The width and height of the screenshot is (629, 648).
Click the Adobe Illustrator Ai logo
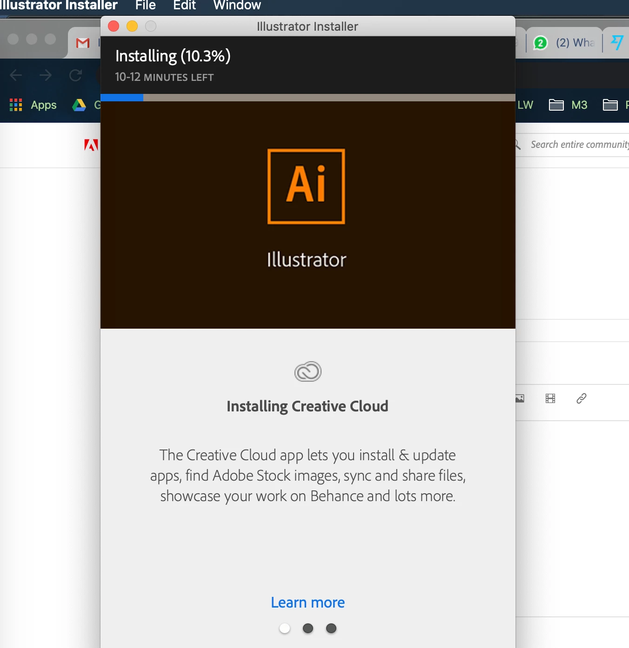pos(306,186)
